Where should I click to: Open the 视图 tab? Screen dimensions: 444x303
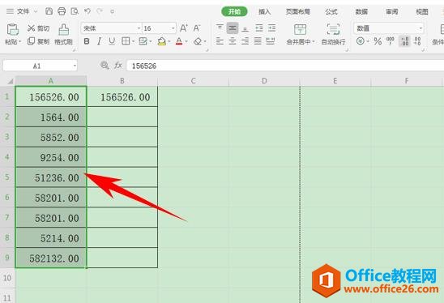tap(422, 11)
